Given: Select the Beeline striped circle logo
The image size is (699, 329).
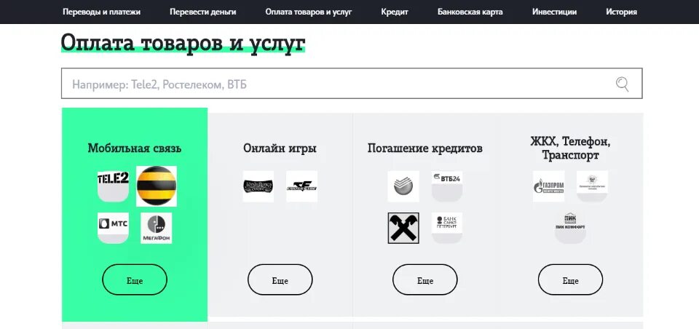Looking at the screenshot, I should [x=157, y=186].
